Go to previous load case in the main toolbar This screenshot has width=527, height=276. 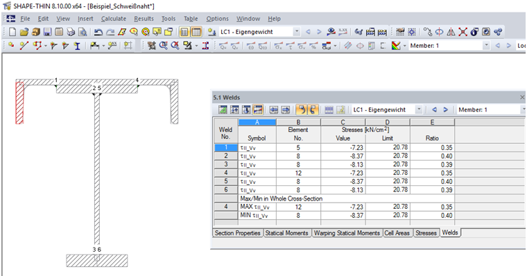(x=308, y=32)
